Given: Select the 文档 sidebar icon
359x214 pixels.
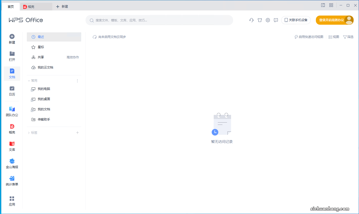Looking at the screenshot, I should 12,71.
